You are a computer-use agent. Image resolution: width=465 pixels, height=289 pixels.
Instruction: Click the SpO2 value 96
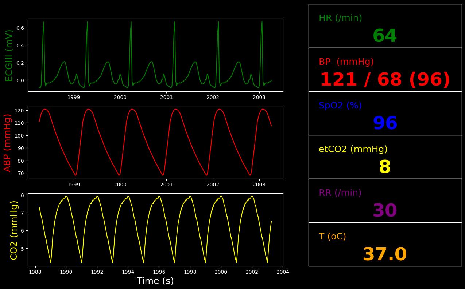pyautogui.click(x=385, y=124)
